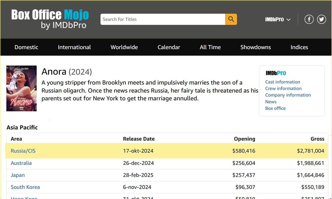
Task: Expand the IMDbPro dropdown in the header
Action: coord(278,20)
